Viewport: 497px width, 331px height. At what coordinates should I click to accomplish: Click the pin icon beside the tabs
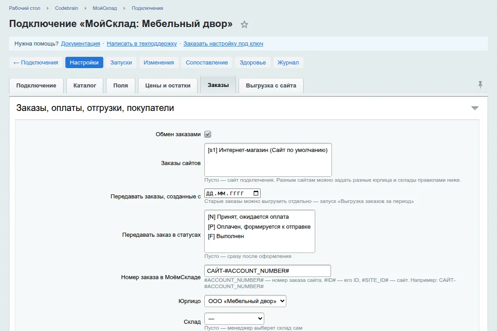click(480, 84)
